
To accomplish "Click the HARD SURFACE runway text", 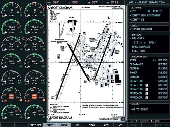I will [141, 47].
